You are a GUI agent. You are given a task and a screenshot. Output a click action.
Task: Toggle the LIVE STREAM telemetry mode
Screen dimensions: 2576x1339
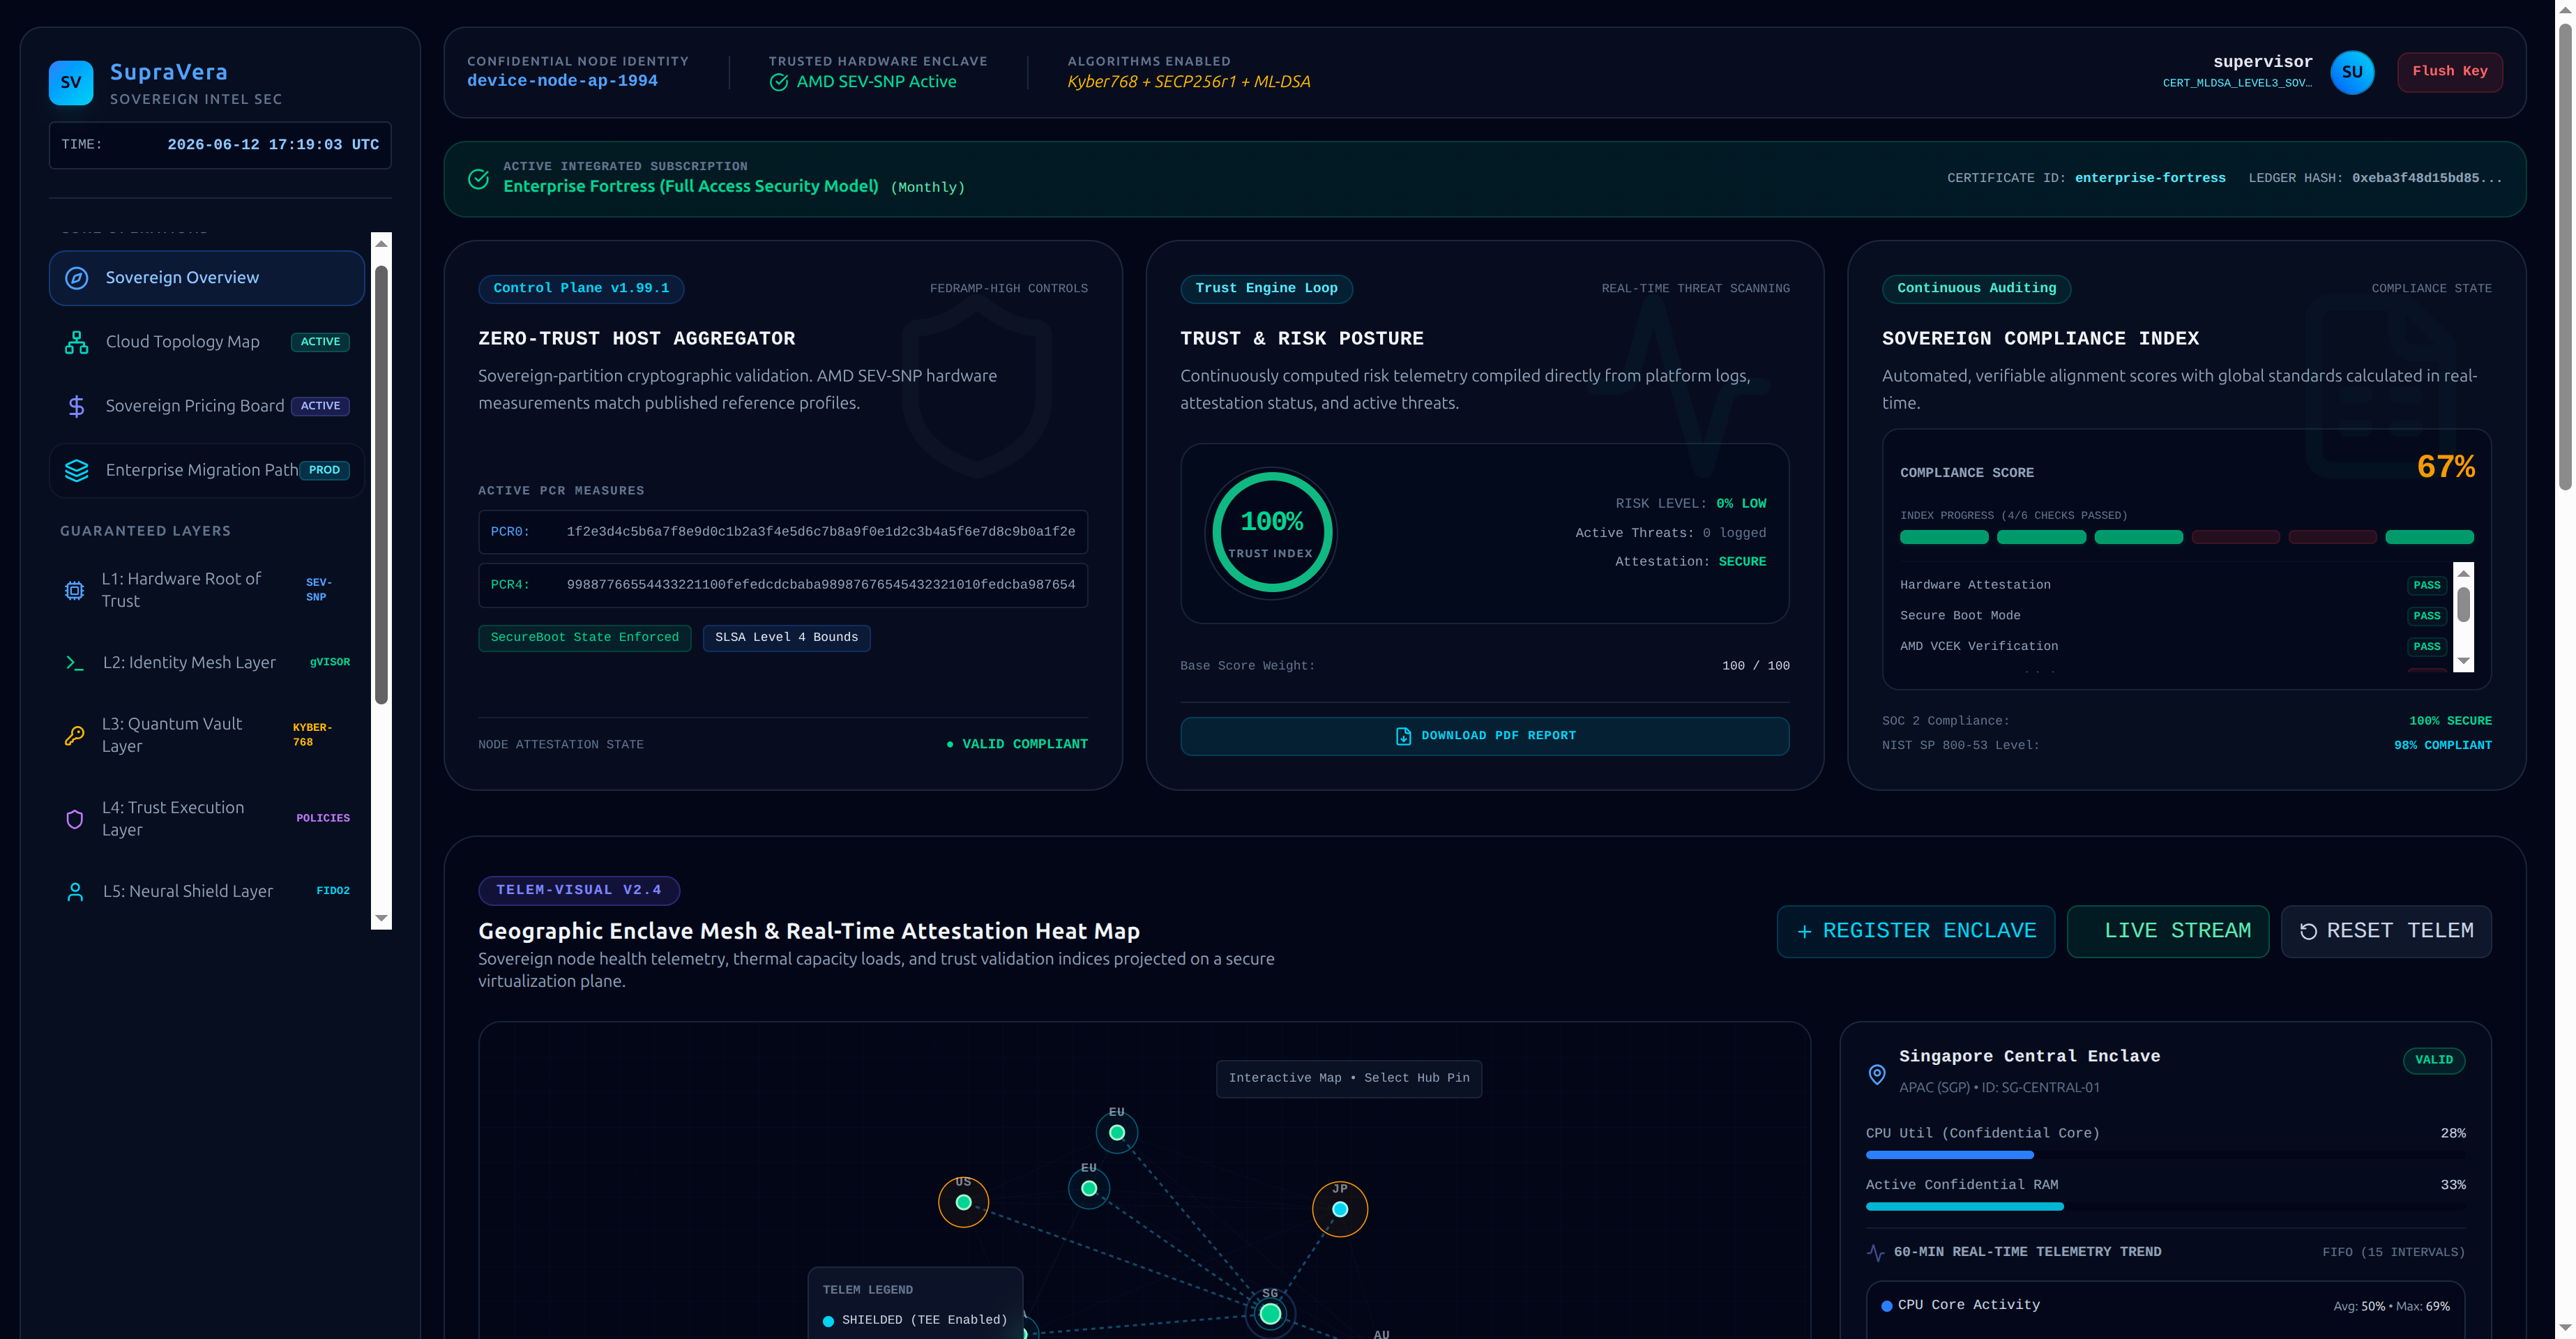click(2167, 931)
